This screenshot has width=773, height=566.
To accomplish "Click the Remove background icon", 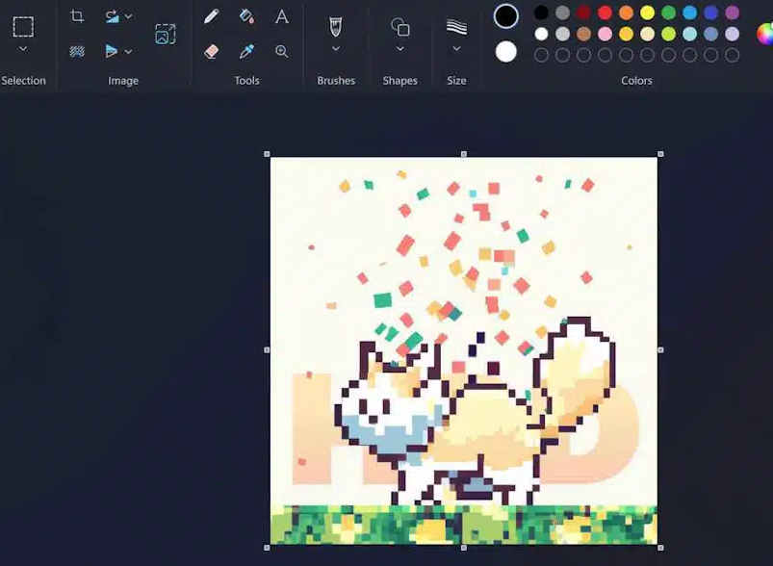I will (x=77, y=51).
